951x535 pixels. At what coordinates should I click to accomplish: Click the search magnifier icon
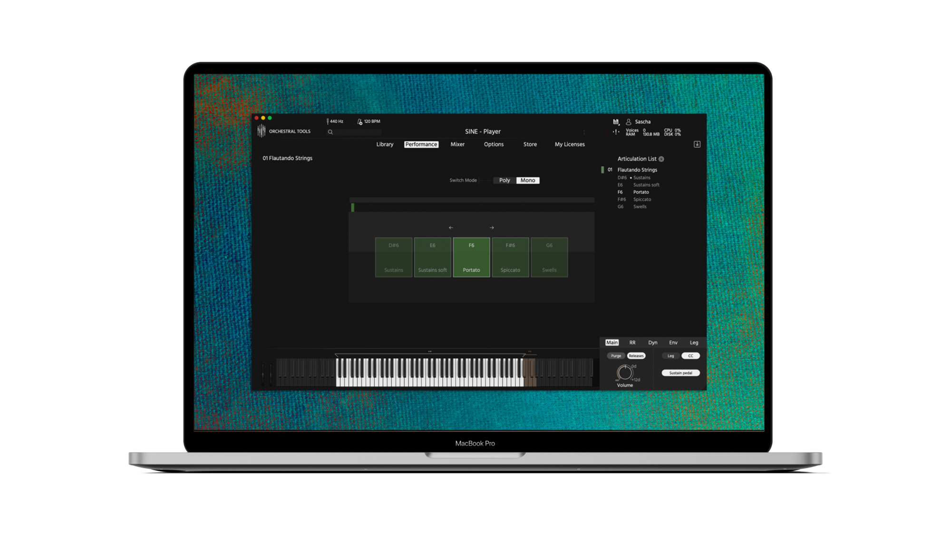pos(330,131)
